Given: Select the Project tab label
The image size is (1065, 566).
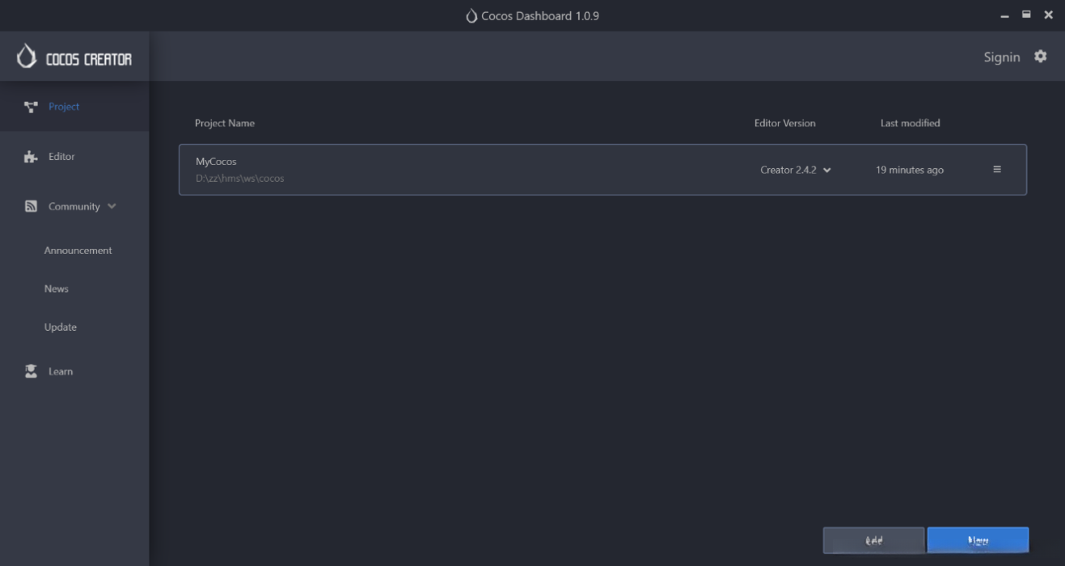Looking at the screenshot, I should 64,107.
